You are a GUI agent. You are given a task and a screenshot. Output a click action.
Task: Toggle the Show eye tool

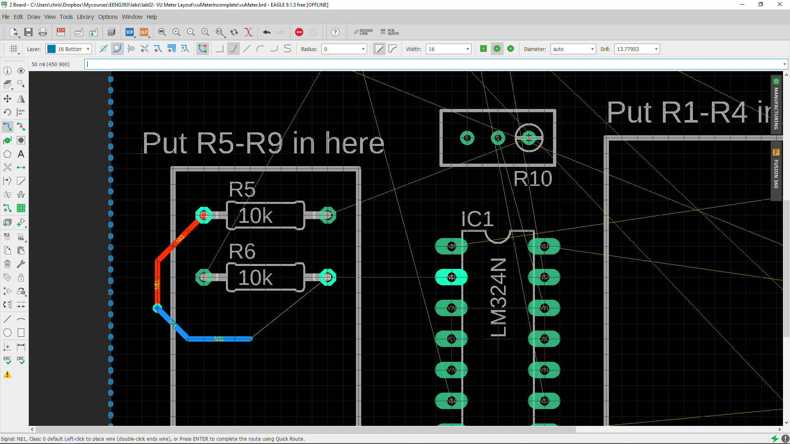[21, 71]
